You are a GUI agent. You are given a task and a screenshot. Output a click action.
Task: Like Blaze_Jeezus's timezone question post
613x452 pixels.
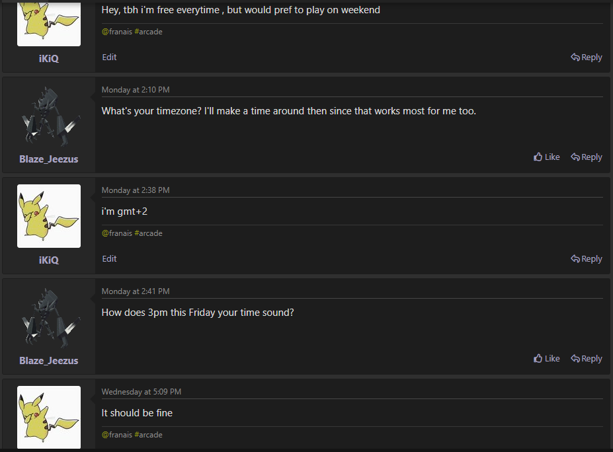(546, 157)
